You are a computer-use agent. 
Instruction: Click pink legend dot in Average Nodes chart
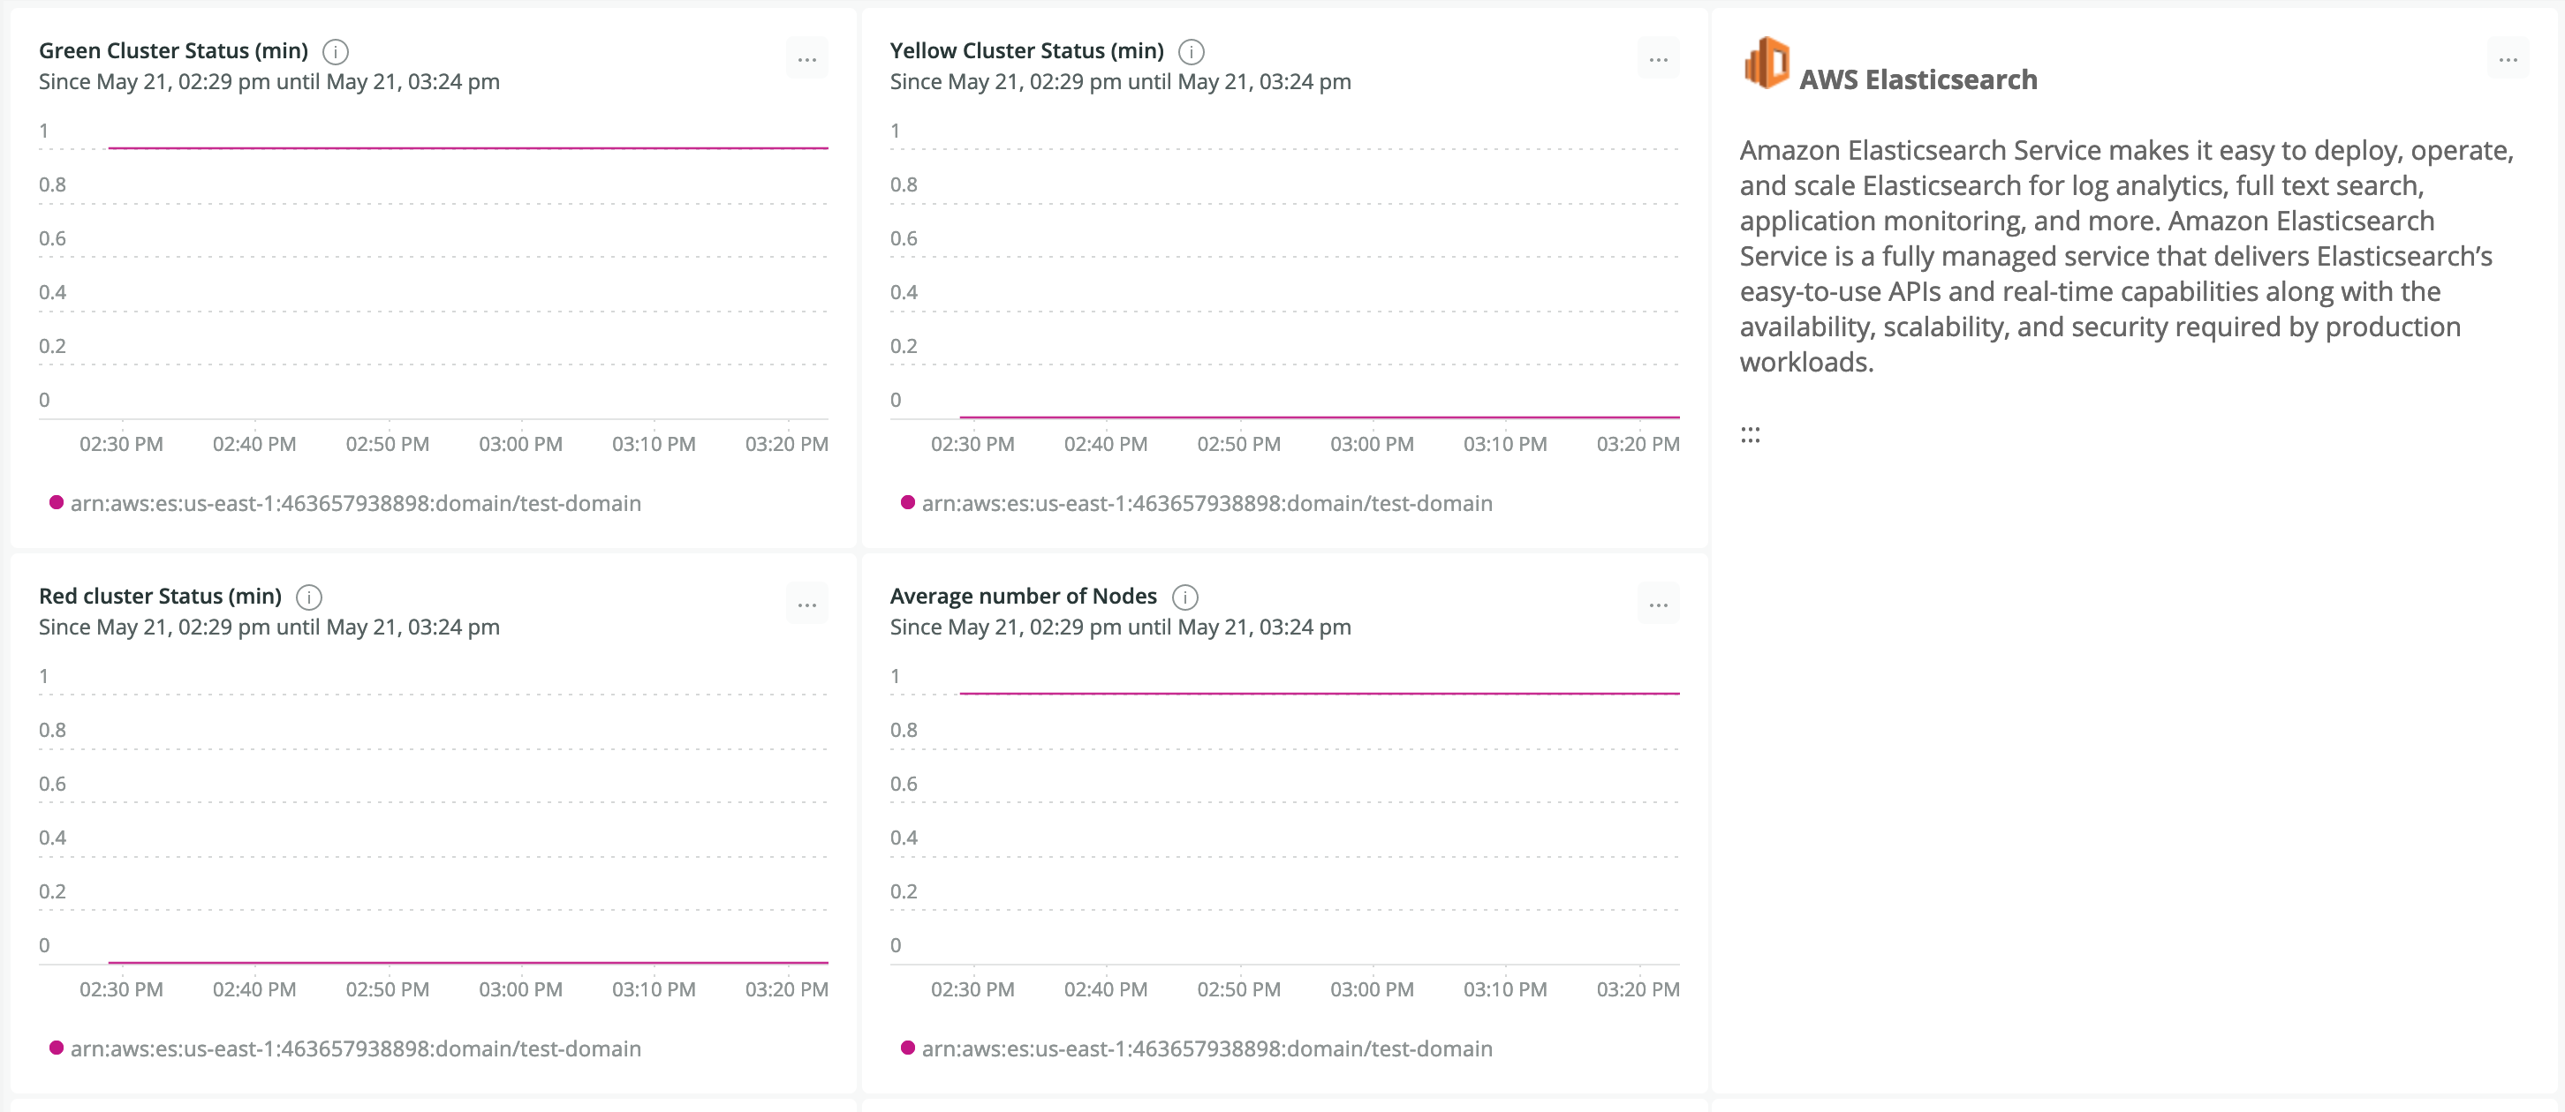tap(908, 1048)
